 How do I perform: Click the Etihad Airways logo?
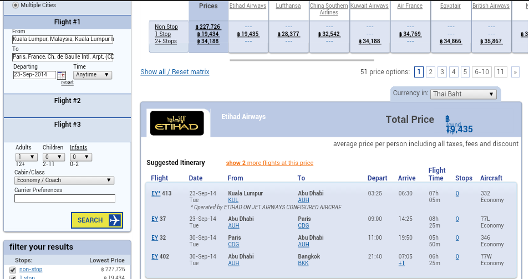[x=177, y=123]
